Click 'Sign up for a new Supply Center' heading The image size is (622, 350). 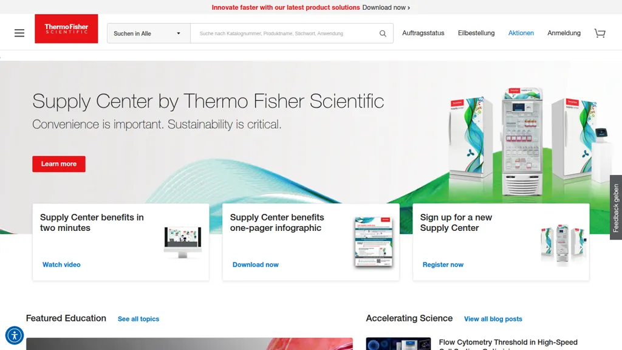(x=456, y=222)
